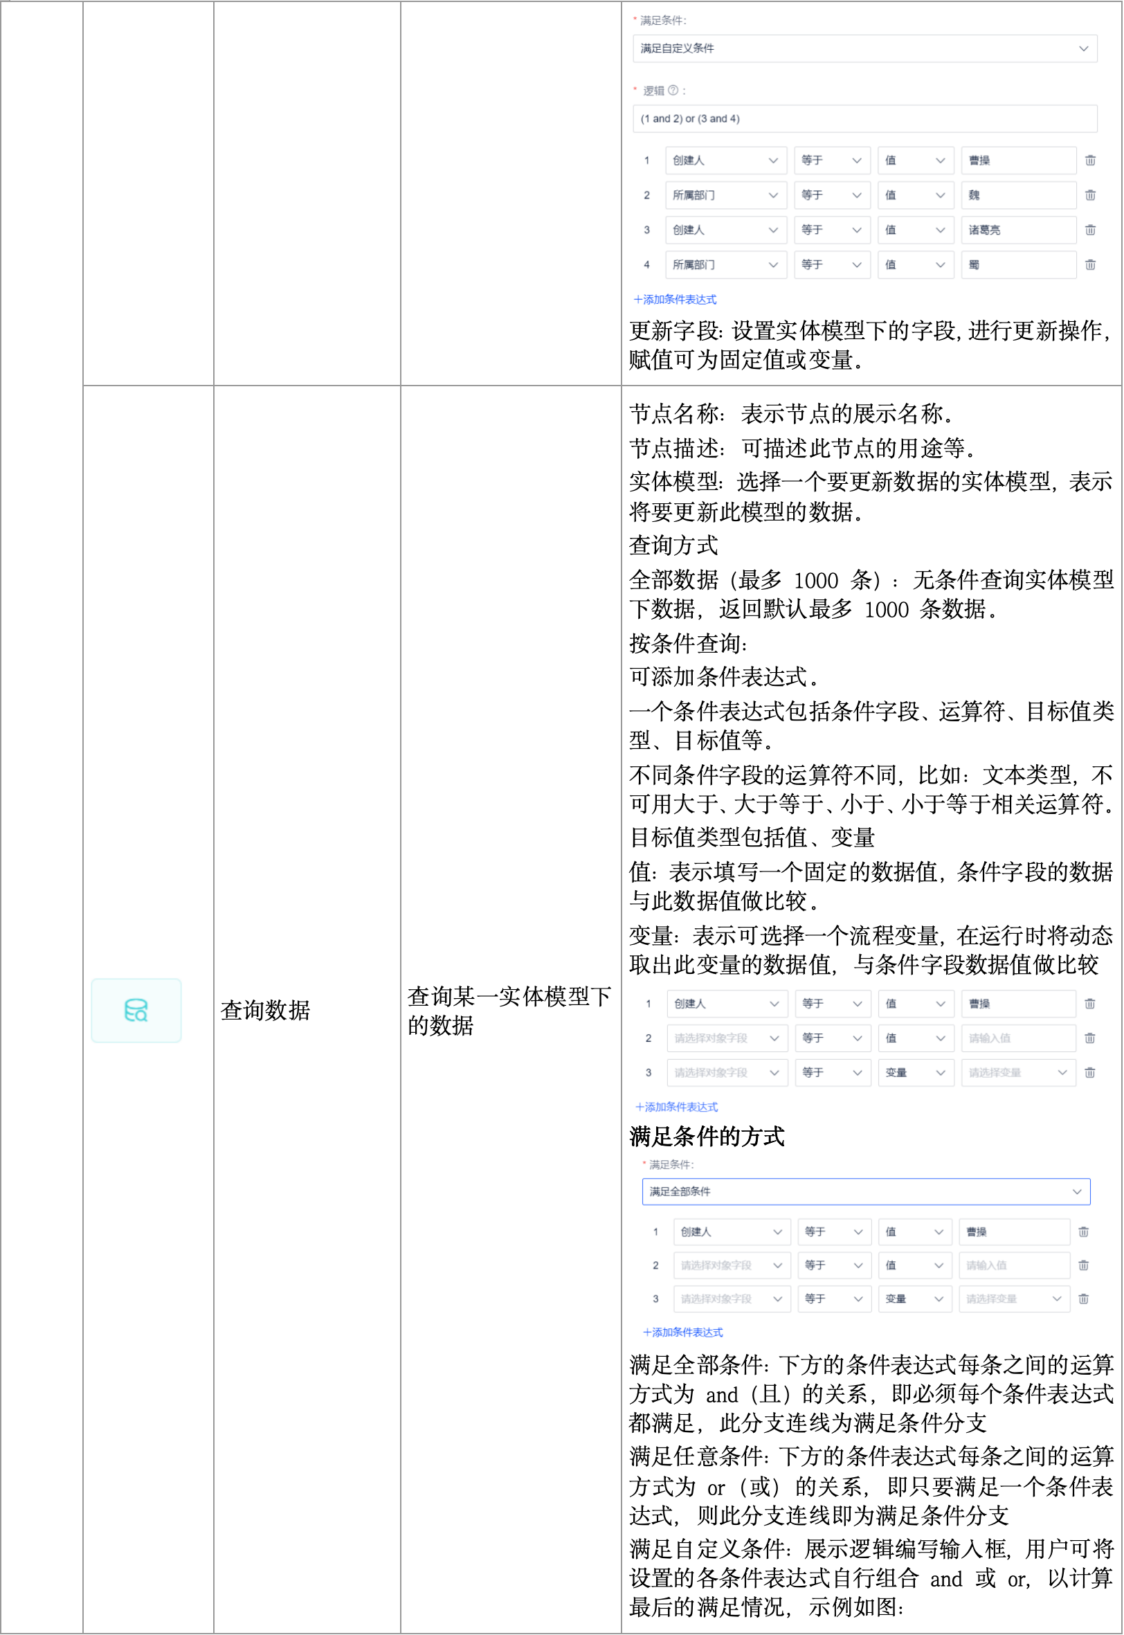The height and width of the screenshot is (1635, 1124).
Task: Open the 所属部门 field dropdown on the 魏 row
Action: 725,195
